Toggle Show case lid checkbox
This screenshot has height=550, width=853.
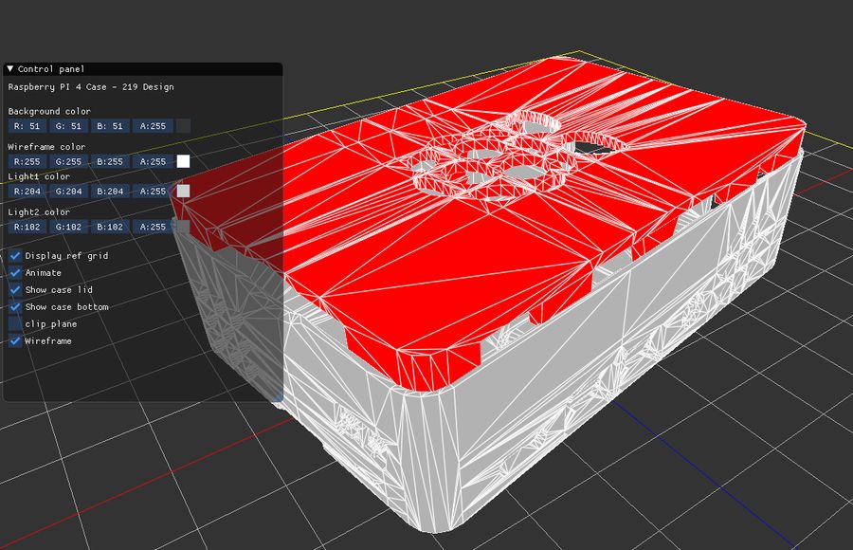tap(15, 290)
